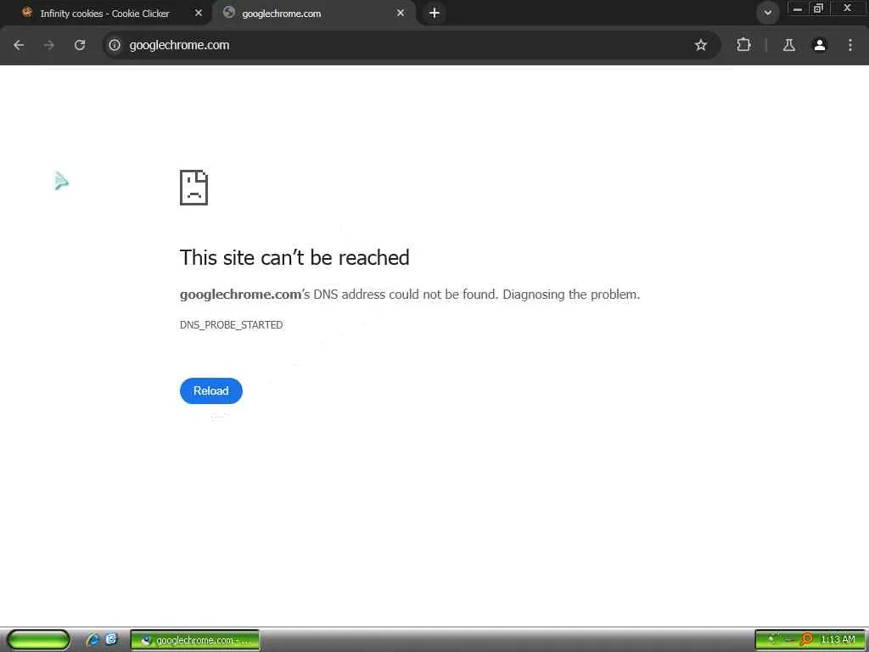Click the DNS_PROBE_STARTED error code

231,325
